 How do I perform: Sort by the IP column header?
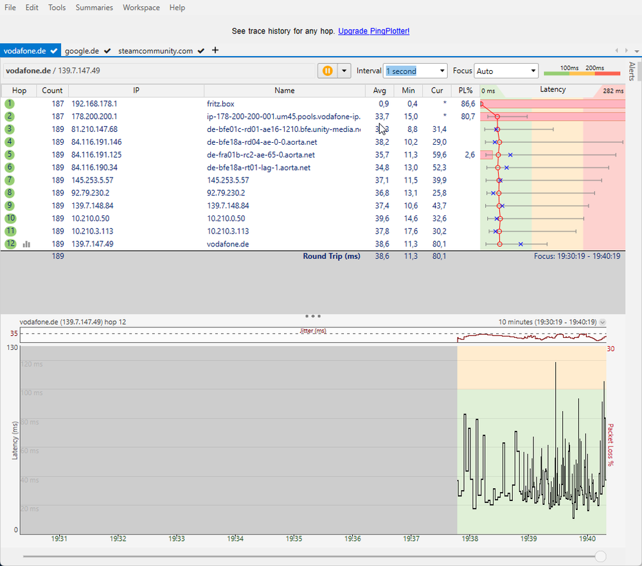coord(136,91)
